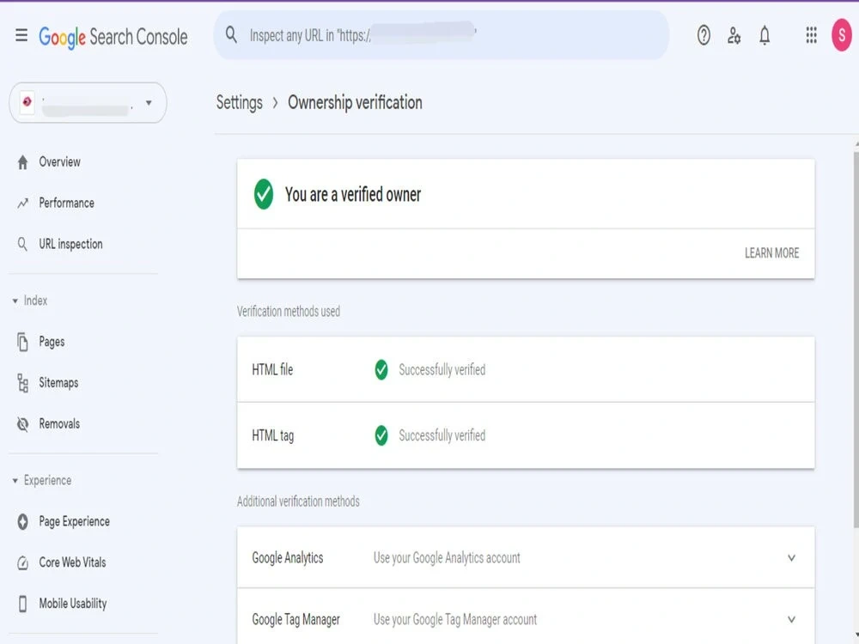The image size is (859, 644).
Task: Click the 'You are a verified owner' heading
Action: 353,194
